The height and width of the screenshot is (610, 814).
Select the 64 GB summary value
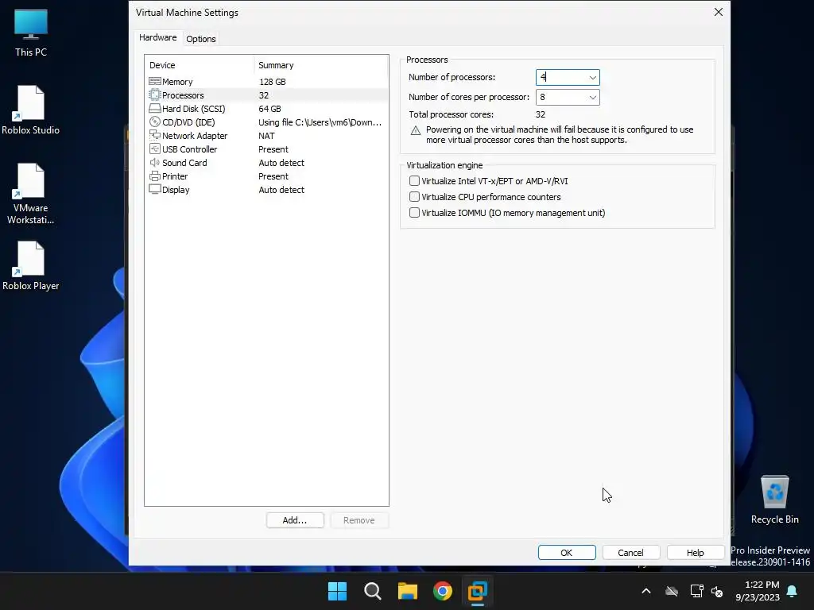[270, 108]
